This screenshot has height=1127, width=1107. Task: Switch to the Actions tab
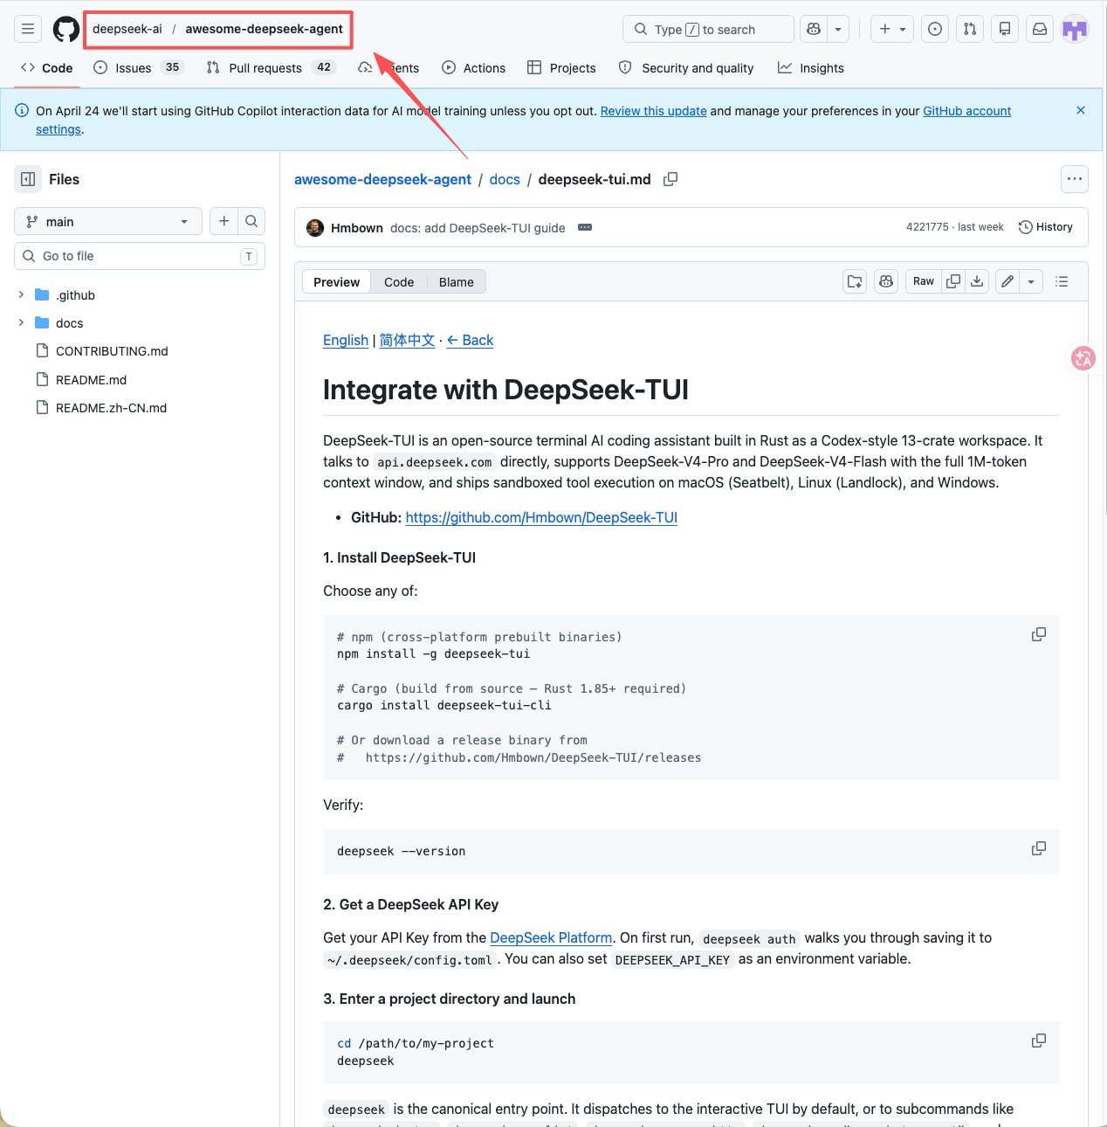pos(474,68)
